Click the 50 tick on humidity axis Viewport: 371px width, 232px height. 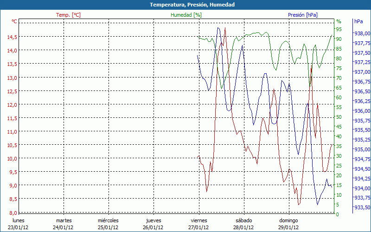click(339, 117)
